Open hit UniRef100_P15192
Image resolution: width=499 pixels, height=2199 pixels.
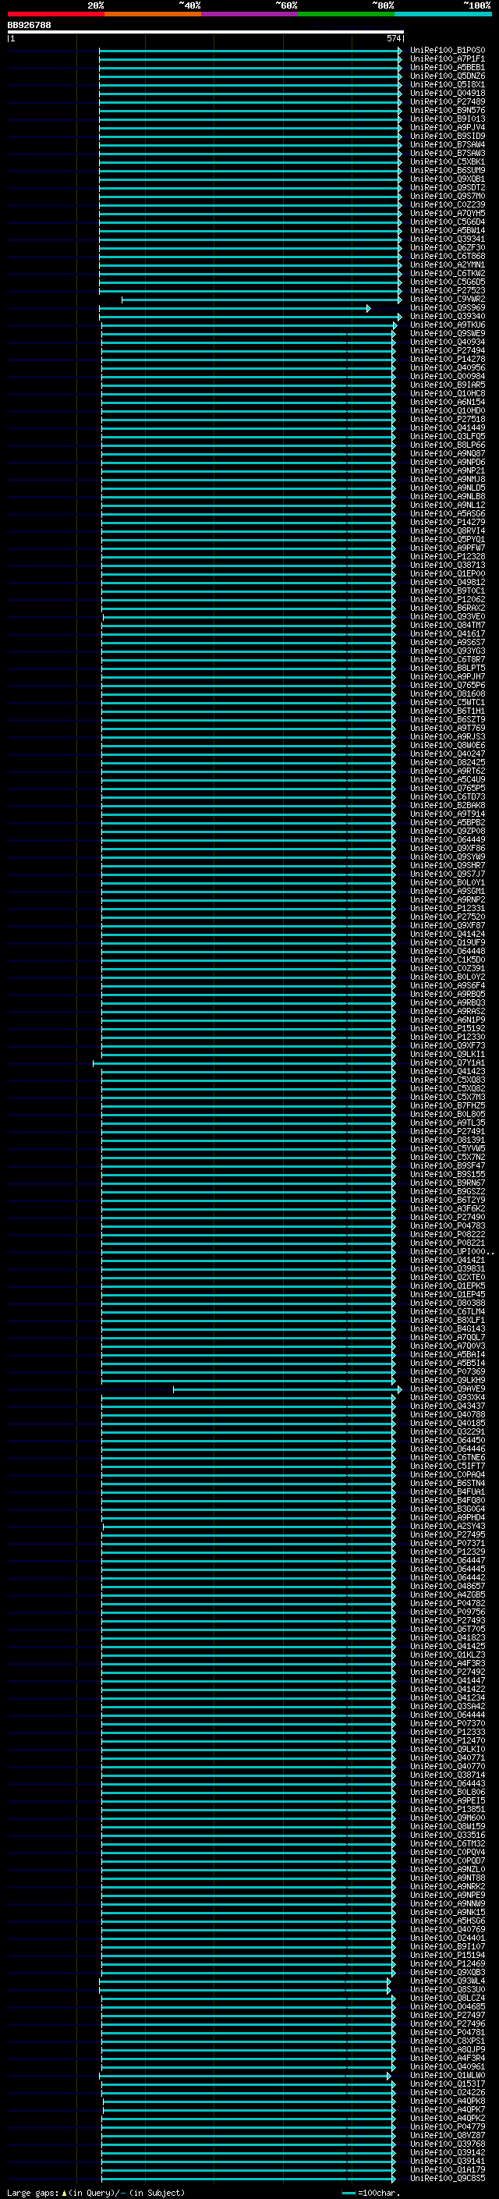447,1028
